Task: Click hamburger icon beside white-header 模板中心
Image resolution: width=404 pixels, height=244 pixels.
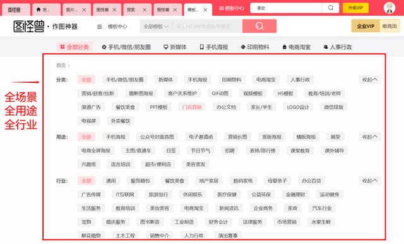Action: (x=99, y=27)
